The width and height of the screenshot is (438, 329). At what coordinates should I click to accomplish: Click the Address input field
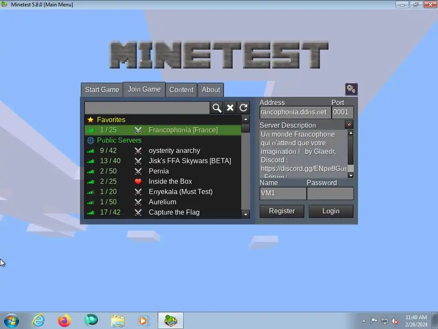click(x=295, y=112)
